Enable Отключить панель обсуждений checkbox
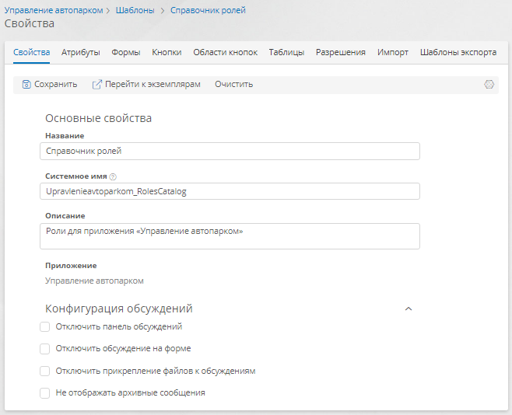 point(44,326)
